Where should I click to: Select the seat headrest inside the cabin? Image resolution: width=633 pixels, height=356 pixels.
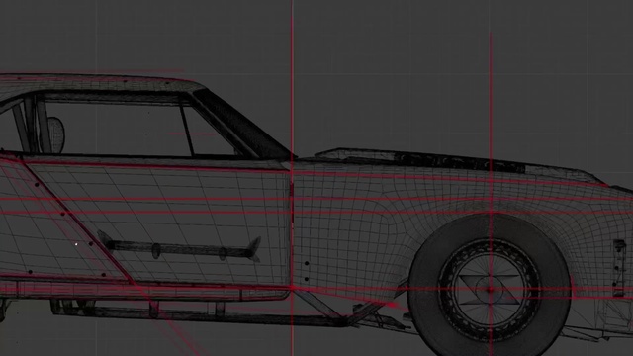(x=56, y=134)
